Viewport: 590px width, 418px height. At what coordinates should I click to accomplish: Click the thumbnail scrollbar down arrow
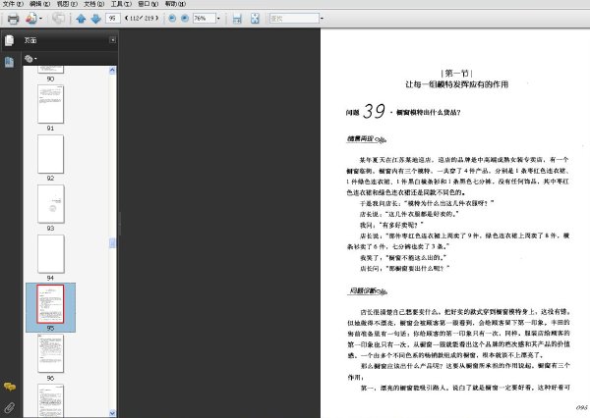112,413
